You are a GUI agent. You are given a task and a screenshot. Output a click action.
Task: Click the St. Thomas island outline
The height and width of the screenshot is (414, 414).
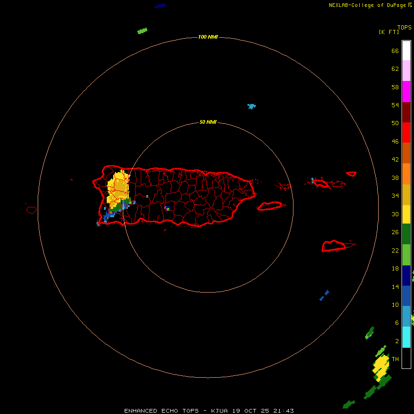(321, 184)
